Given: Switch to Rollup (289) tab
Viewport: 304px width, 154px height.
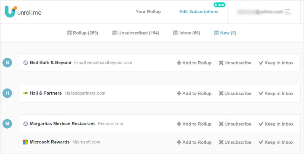Looking at the screenshot, I should point(82,33).
